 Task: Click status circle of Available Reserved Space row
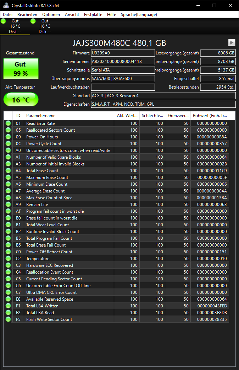coord(8,299)
